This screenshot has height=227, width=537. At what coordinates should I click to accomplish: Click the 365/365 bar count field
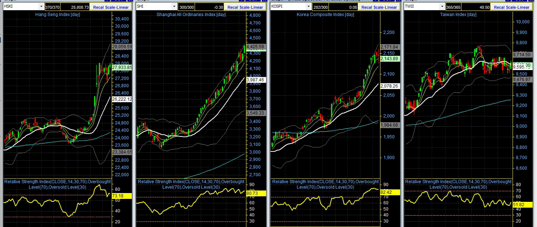[454, 7]
